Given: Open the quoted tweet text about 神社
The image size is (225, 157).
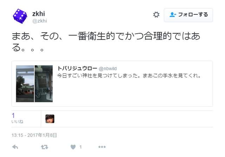Looking at the screenshot, I should [129, 76].
